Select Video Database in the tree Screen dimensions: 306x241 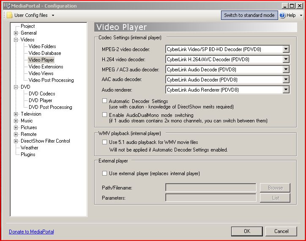(x=45, y=53)
